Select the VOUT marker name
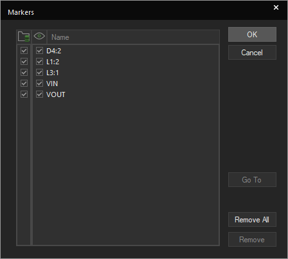Image resolution: width=288 pixels, height=259 pixels. (x=56, y=94)
